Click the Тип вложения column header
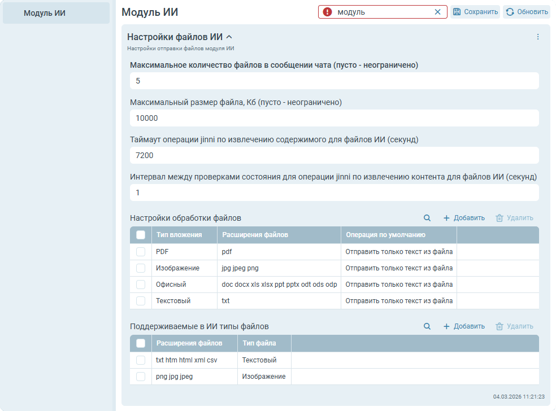This screenshot has height=411, width=556. coord(184,235)
